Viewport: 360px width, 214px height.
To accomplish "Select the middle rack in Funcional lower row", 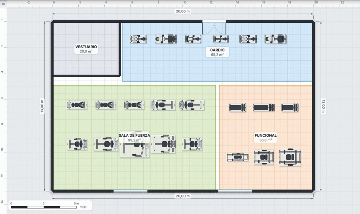I will click(264, 157).
